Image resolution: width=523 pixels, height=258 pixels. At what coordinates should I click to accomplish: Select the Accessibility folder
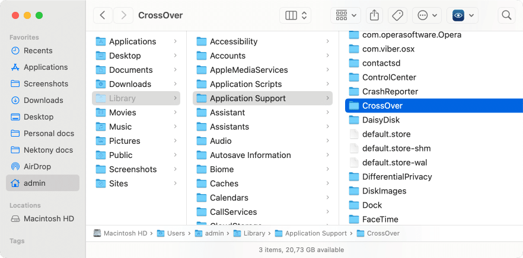click(263, 41)
